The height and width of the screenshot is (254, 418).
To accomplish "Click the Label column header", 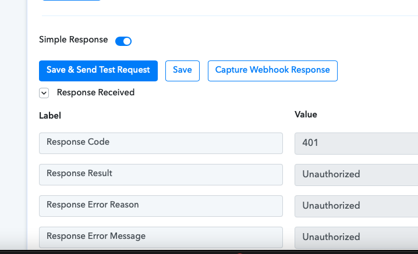I will 50,116.
